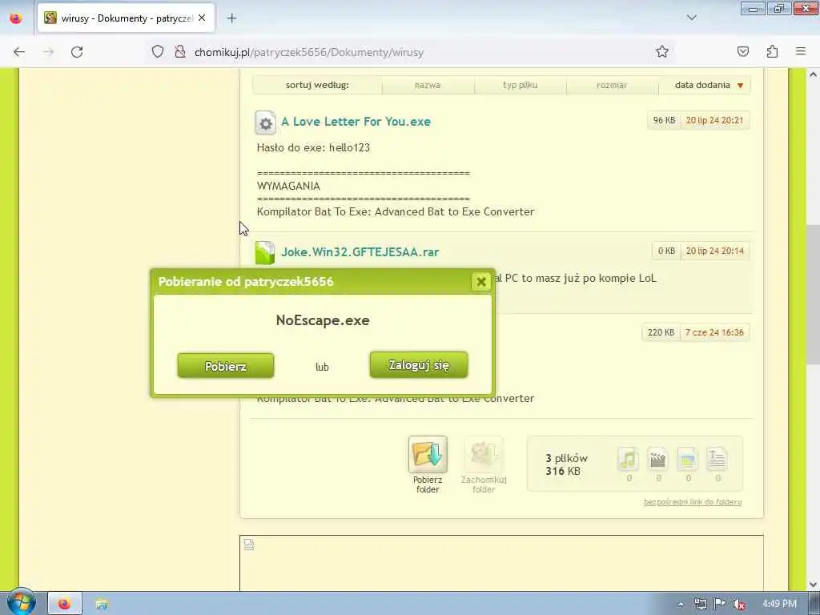820x615 pixels.
Task: Open the Explorer taskbar icon
Action: (102, 604)
